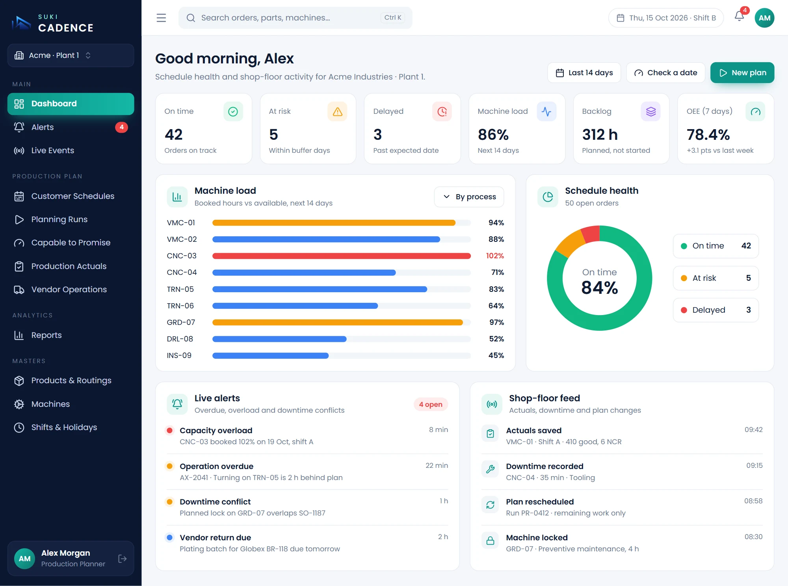Open the Last 14 days range picker
Screen dimensions: 788x586
[584, 72]
